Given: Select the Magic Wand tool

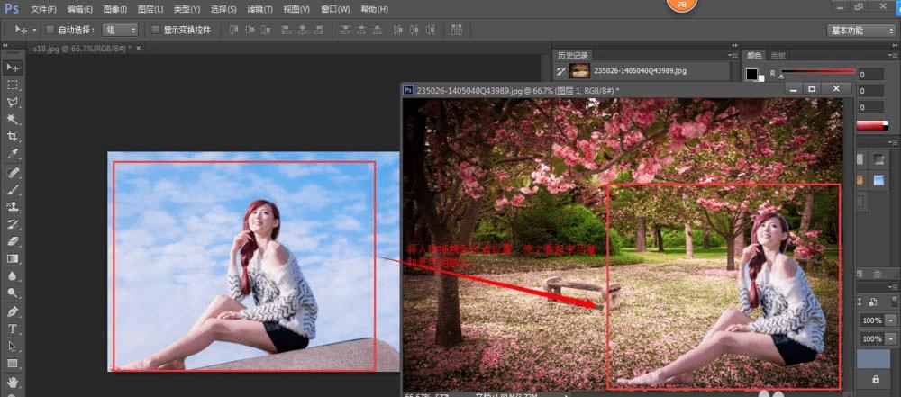Looking at the screenshot, I should (x=13, y=119).
